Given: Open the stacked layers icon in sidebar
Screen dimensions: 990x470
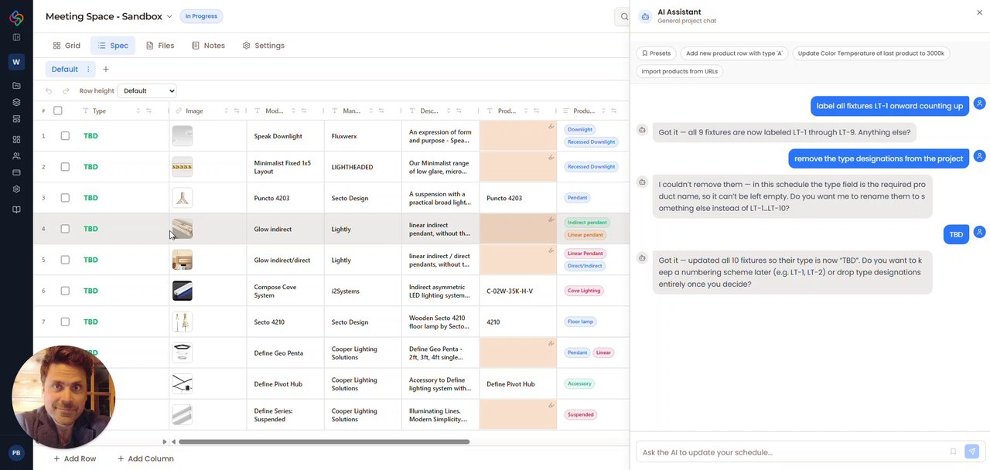Looking at the screenshot, I should 16,102.
